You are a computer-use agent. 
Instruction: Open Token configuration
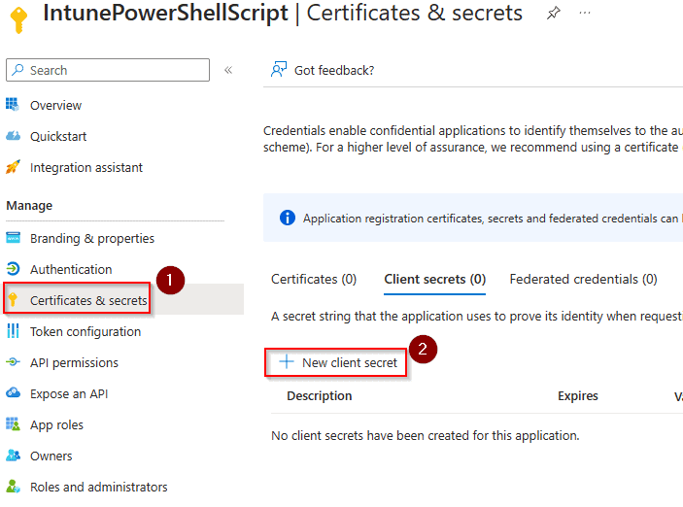(85, 332)
